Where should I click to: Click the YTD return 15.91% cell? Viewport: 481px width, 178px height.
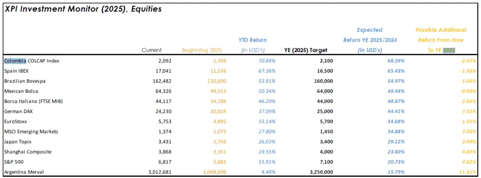tap(267, 162)
